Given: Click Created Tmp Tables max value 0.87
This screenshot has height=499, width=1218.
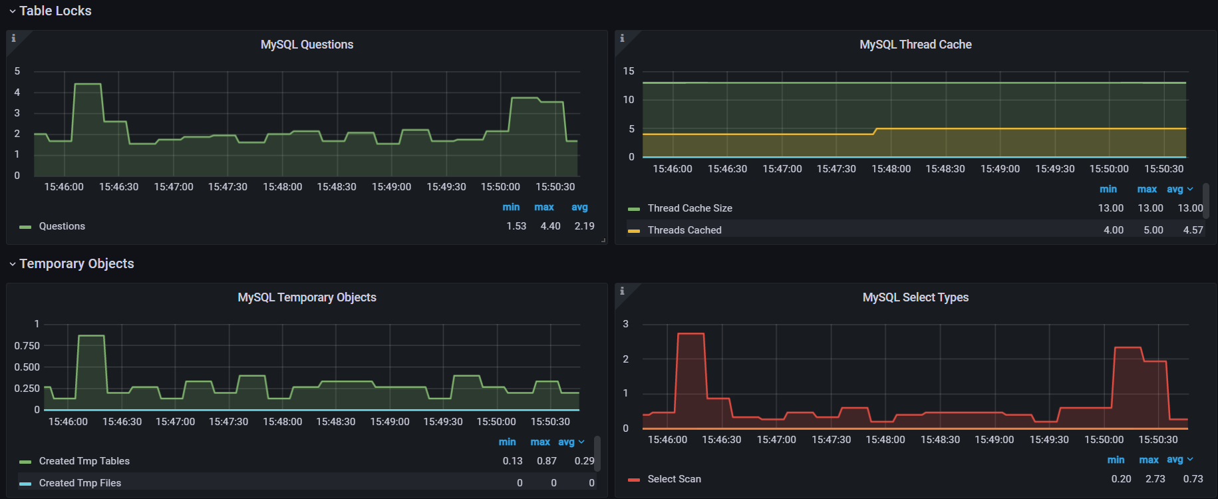Looking at the screenshot, I should tap(547, 461).
